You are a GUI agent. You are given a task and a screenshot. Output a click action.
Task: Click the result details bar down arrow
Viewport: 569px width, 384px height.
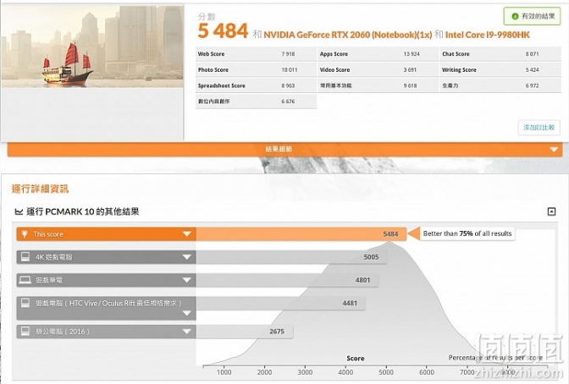tap(554, 150)
